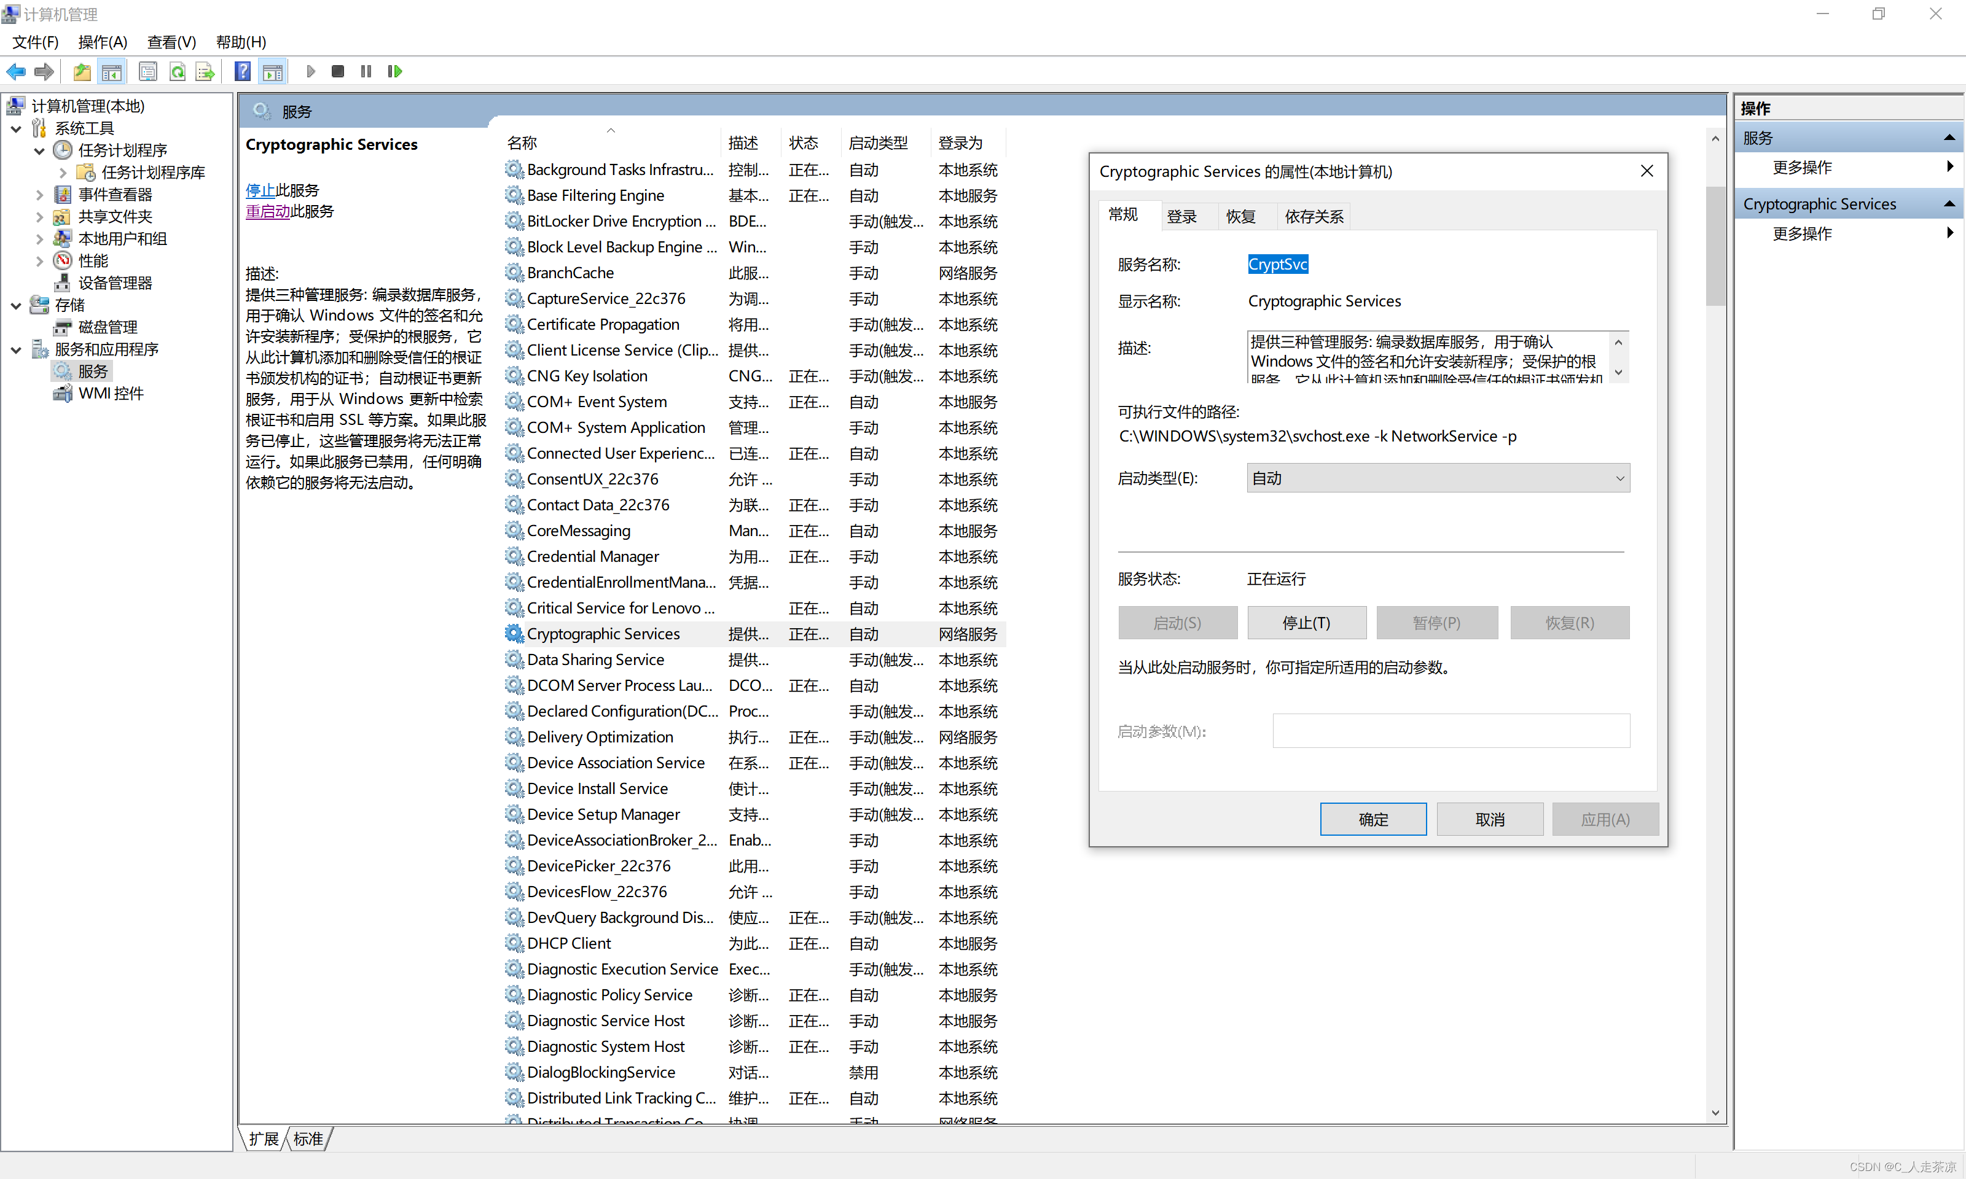Click the stop service toolbar icon
Image resolution: width=1966 pixels, height=1179 pixels.
point(338,71)
